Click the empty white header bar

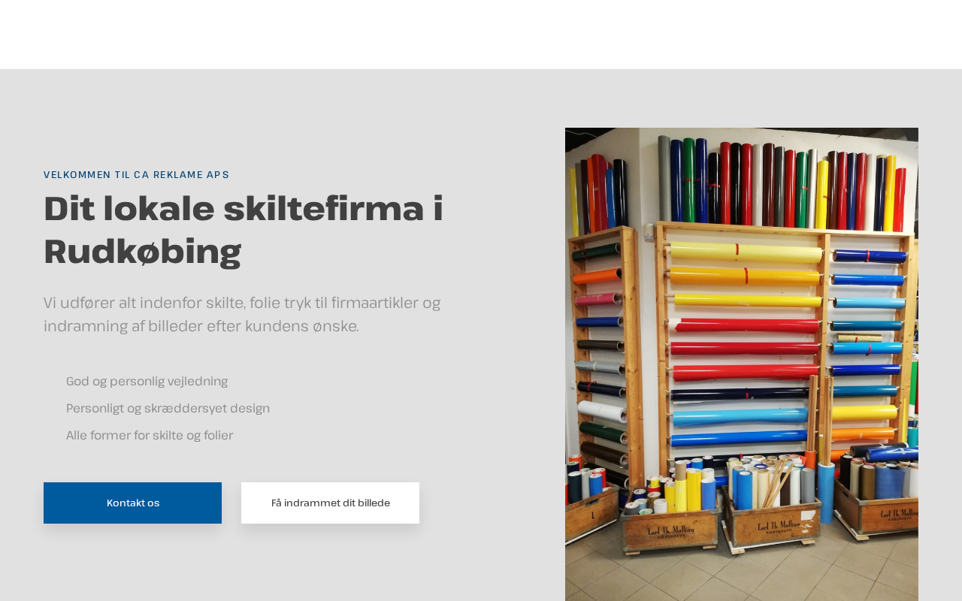[481, 35]
